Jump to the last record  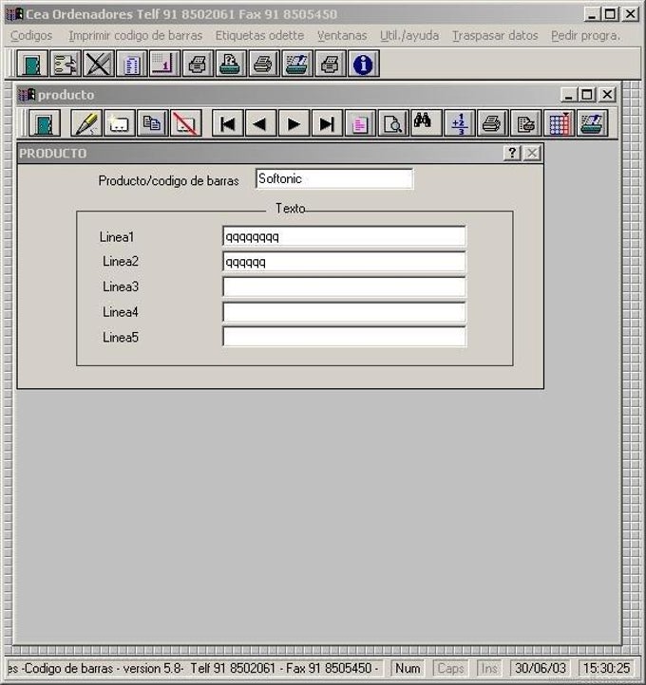pos(327,123)
